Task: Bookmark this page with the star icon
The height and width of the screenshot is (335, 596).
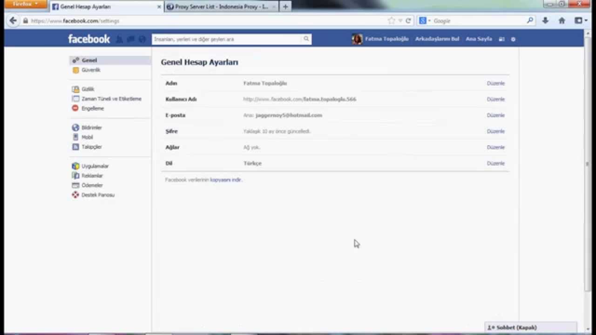Action: [391, 21]
